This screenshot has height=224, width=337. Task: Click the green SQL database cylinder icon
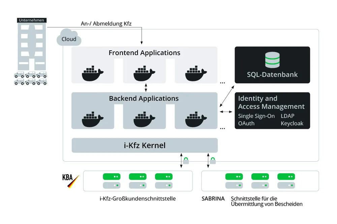pos(272,59)
